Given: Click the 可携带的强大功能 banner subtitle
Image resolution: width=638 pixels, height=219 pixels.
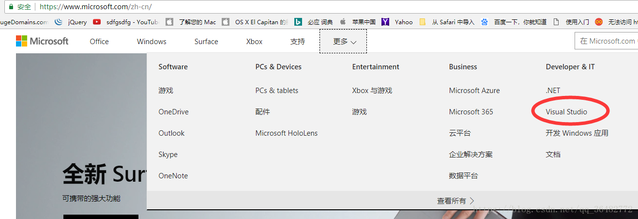Looking at the screenshot, I should 91,199.
